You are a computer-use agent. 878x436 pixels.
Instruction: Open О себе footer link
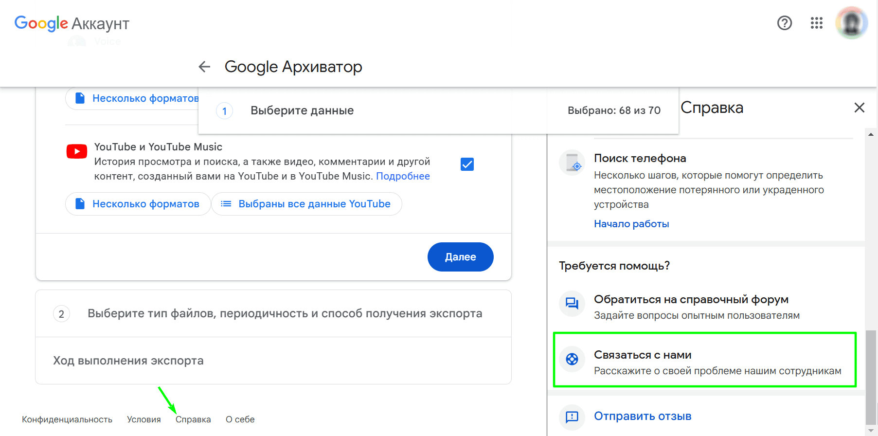coord(240,419)
